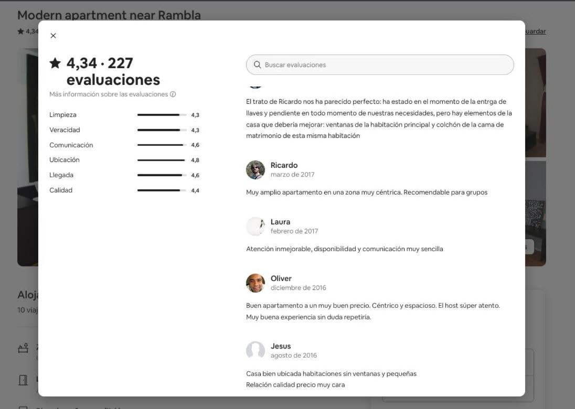The width and height of the screenshot is (575, 409).
Task: Open reviewer name Laura
Action: (x=280, y=222)
